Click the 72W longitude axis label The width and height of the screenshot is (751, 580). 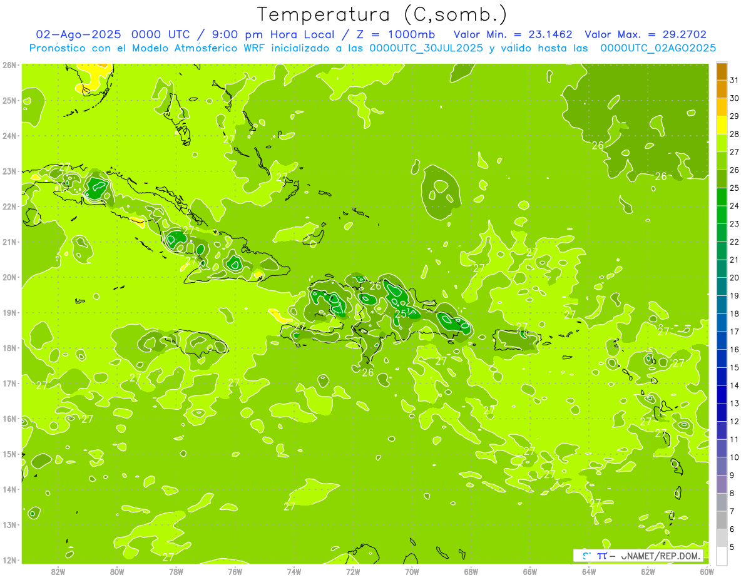click(353, 571)
